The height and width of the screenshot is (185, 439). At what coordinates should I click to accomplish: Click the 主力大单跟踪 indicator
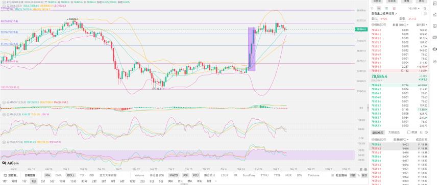point(108,175)
